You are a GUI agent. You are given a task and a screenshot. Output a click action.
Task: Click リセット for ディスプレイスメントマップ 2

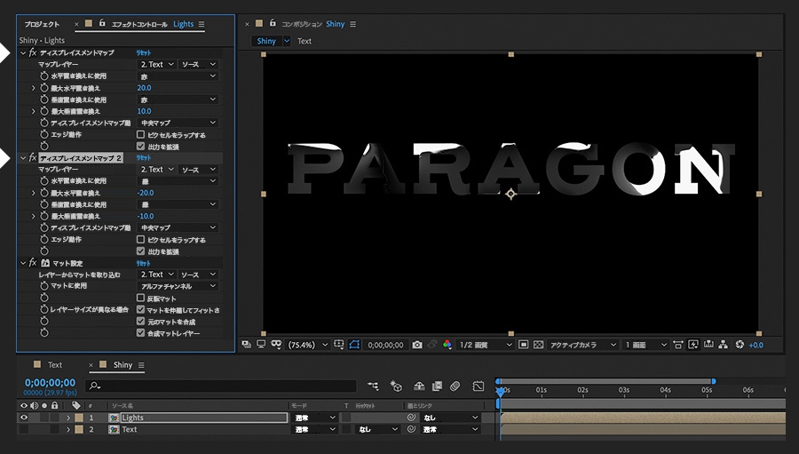coord(144,157)
